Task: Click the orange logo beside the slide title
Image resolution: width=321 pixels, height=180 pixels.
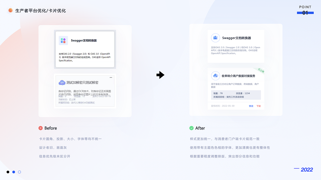Action: [x=10, y=10]
